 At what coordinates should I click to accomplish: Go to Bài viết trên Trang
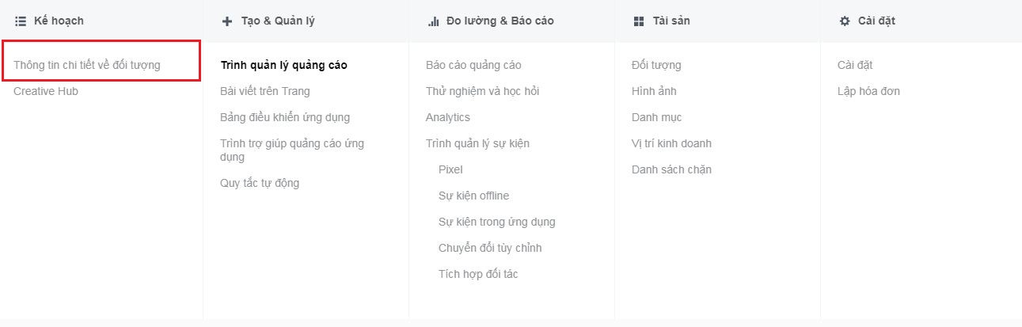click(x=265, y=91)
